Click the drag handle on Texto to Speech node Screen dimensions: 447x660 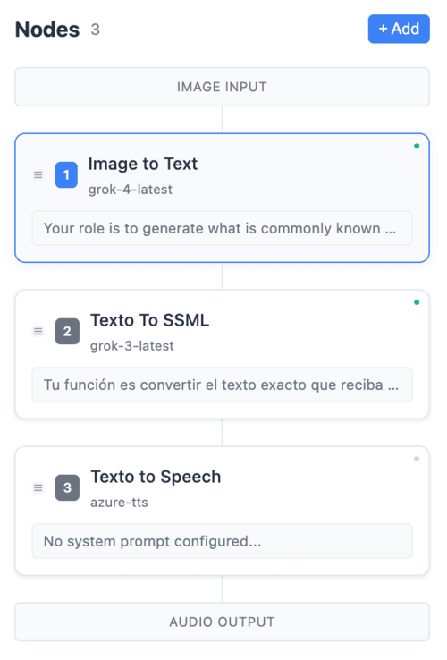click(x=38, y=487)
